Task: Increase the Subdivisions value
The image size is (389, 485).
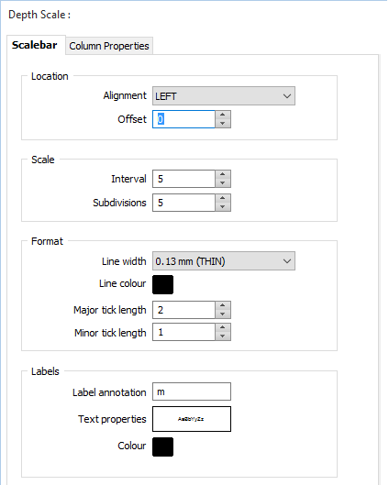Action: (x=223, y=198)
